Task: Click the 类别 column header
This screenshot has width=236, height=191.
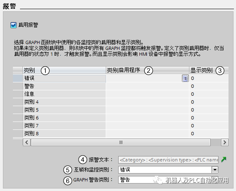Action: point(64,70)
